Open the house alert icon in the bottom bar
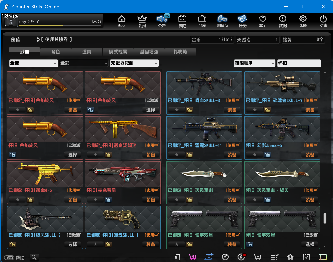Viewport: 333px width, 262px height. click(290, 257)
